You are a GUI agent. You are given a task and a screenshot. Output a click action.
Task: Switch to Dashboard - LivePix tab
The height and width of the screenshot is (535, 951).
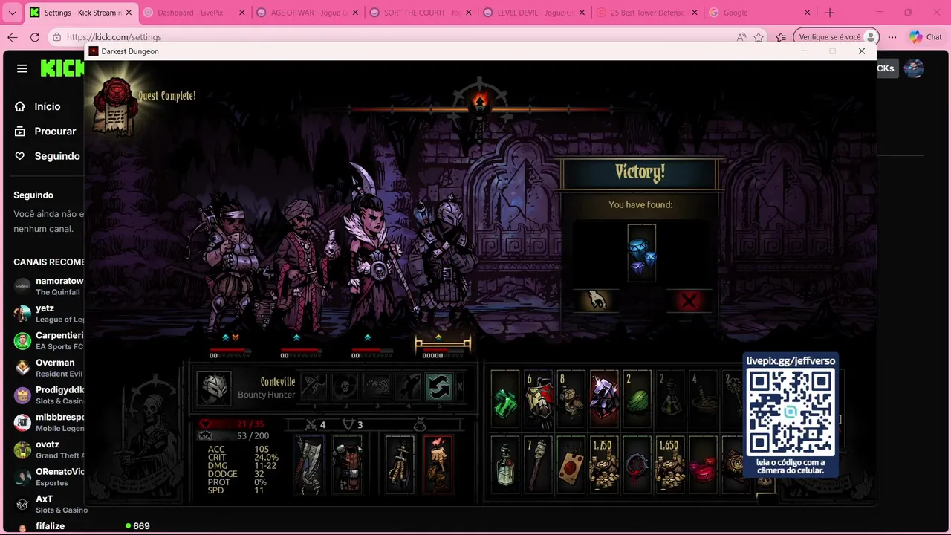click(x=195, y=13)
